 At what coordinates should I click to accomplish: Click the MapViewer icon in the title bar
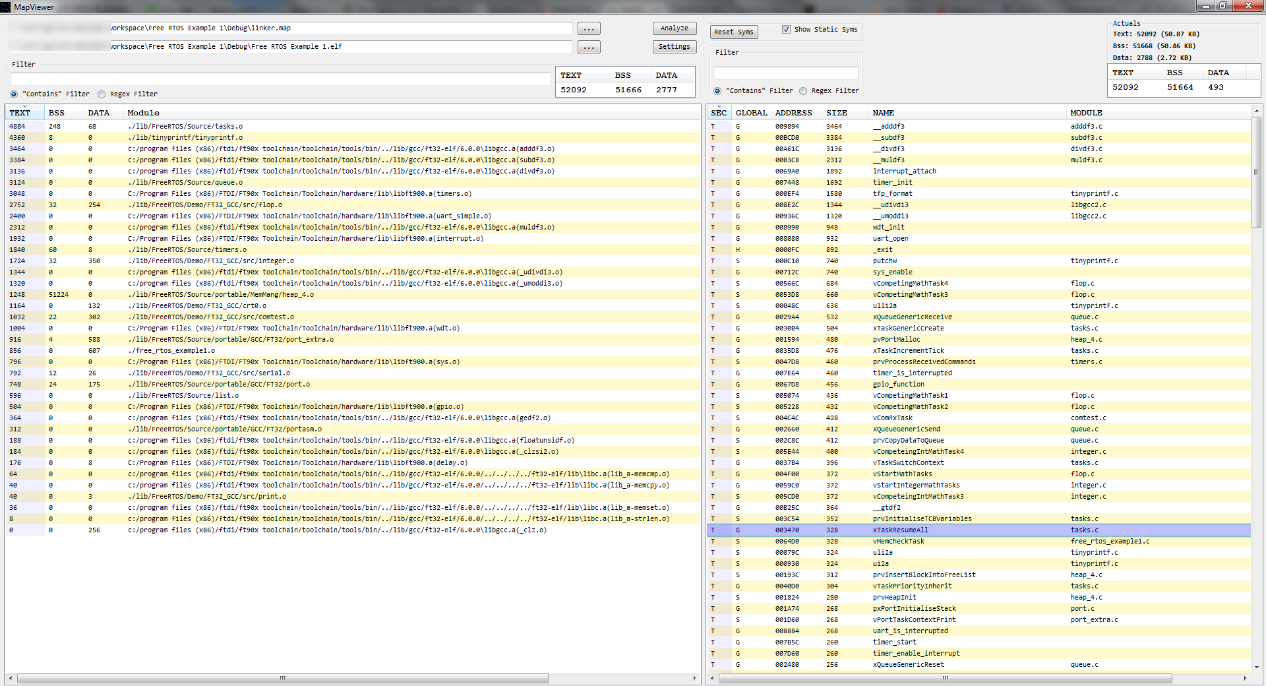point(6,7)
